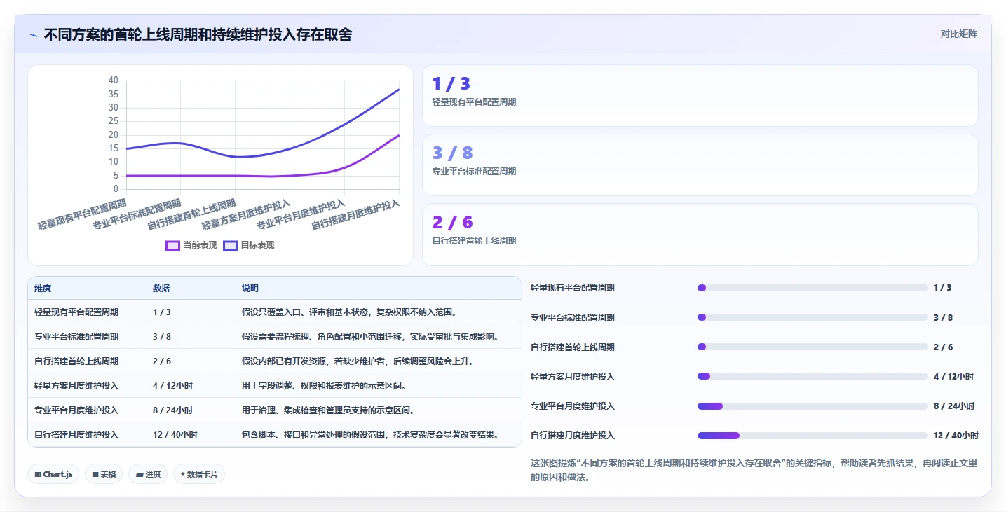Click the 4 / 12小时 progress bar
The width and height of the screenshot is (1006, 512).
(813, 376)
